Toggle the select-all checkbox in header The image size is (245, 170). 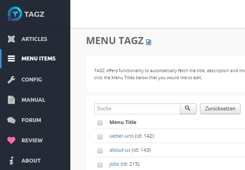[100, 123]
